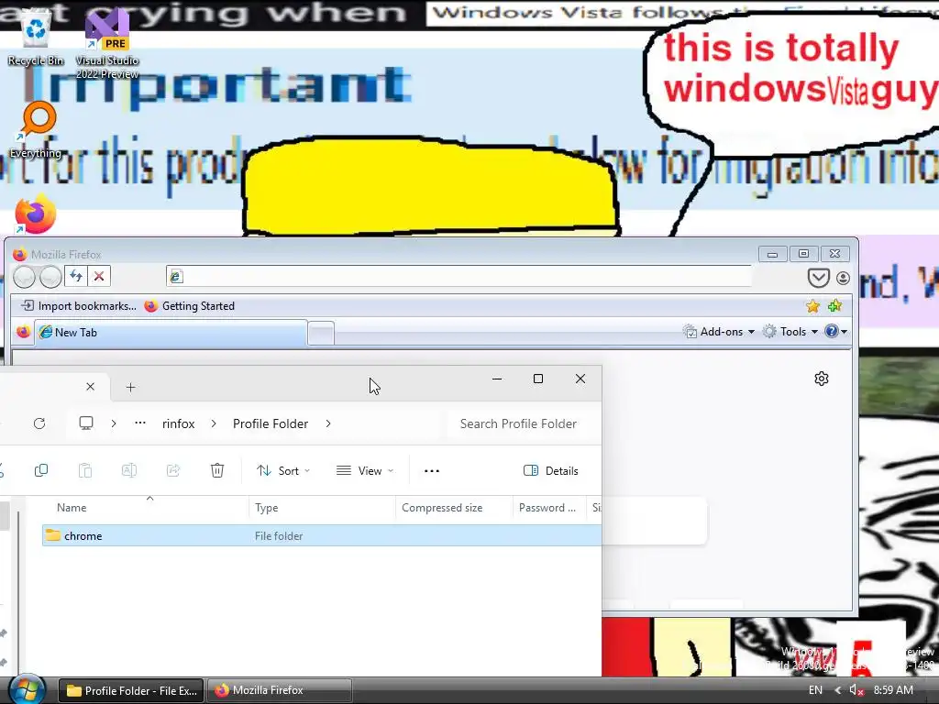Add a new File Explorer tab
This screenshot has height=704, width=939.
[x=130, y=388]
